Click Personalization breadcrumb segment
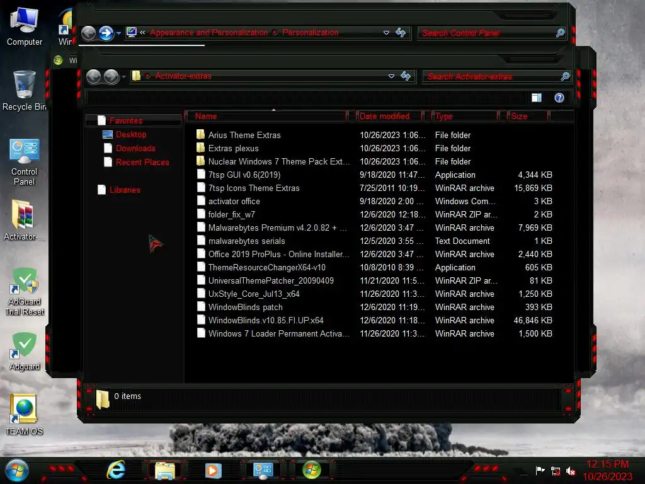 click(310, 33)
